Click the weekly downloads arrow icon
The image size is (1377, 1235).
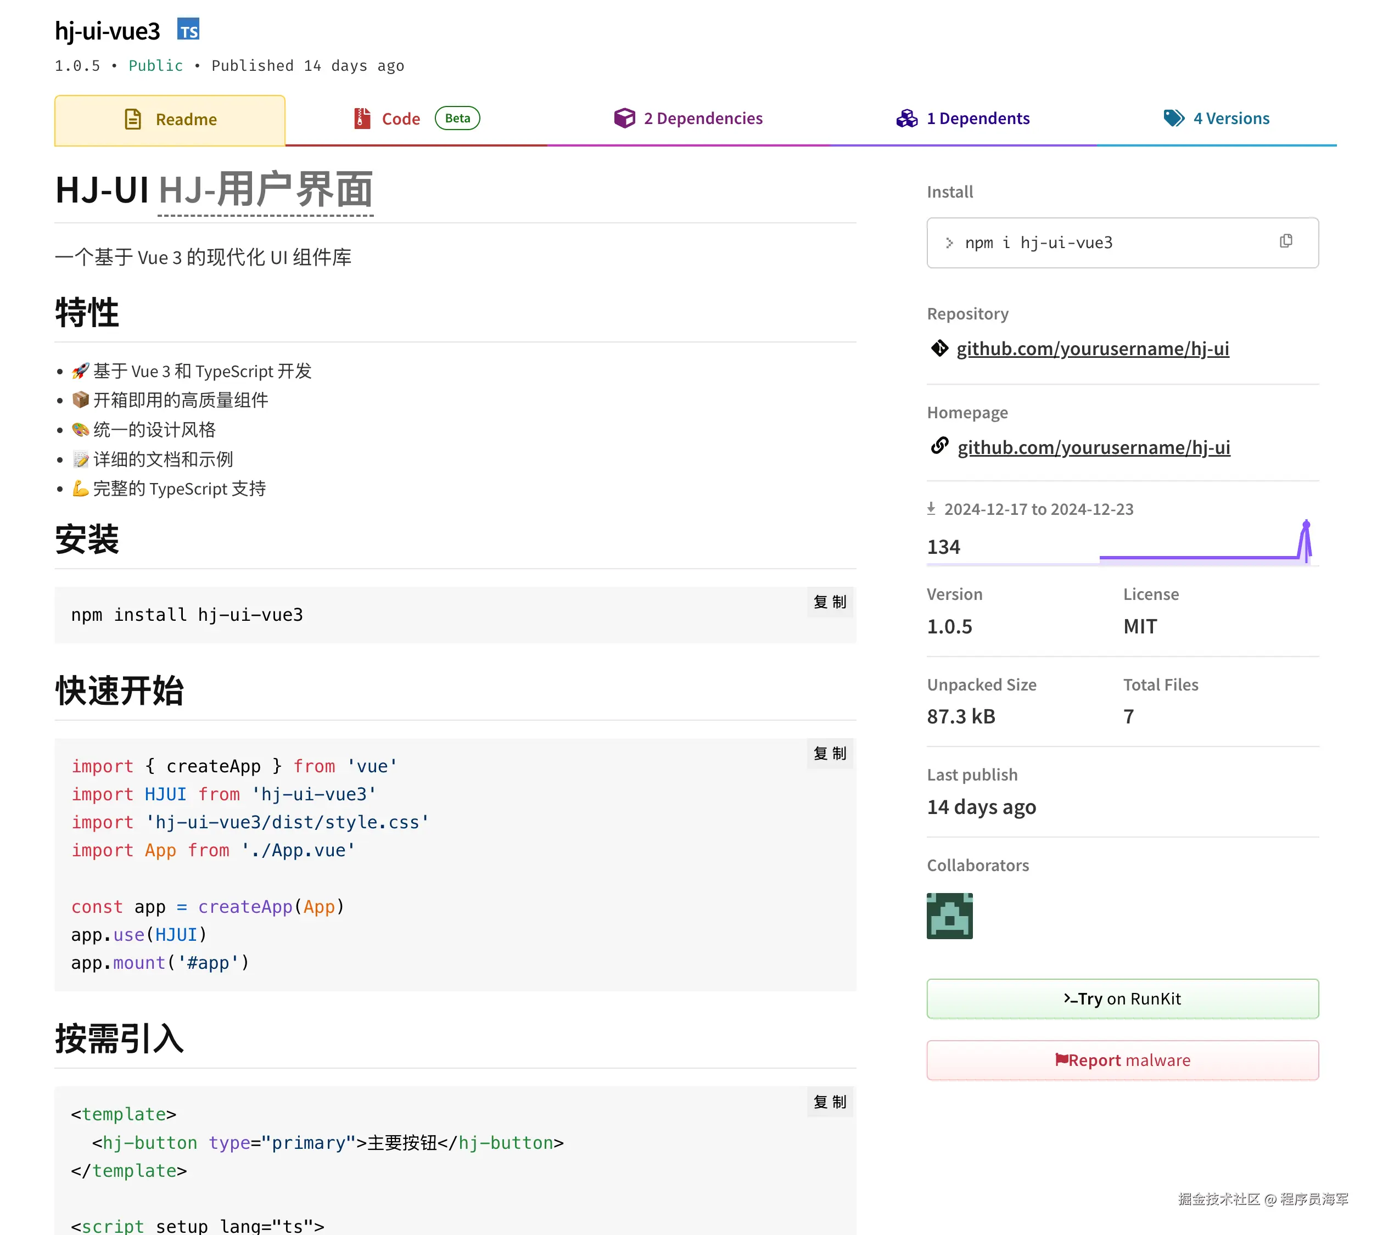click(x=931, y=508)
